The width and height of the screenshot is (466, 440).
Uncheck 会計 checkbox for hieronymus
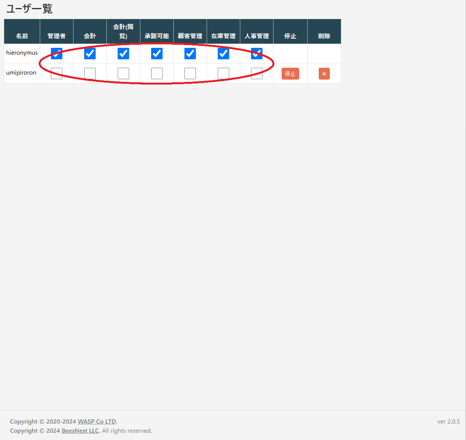tap(90, 54)
